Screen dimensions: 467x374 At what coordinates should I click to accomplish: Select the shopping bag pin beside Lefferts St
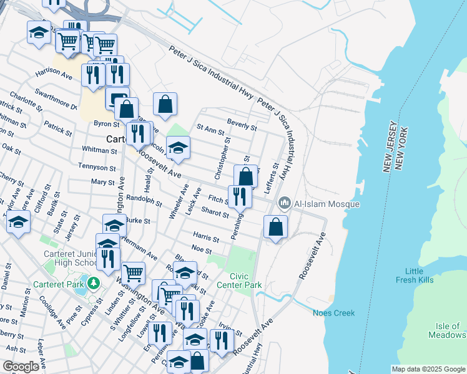coord(246,177)
